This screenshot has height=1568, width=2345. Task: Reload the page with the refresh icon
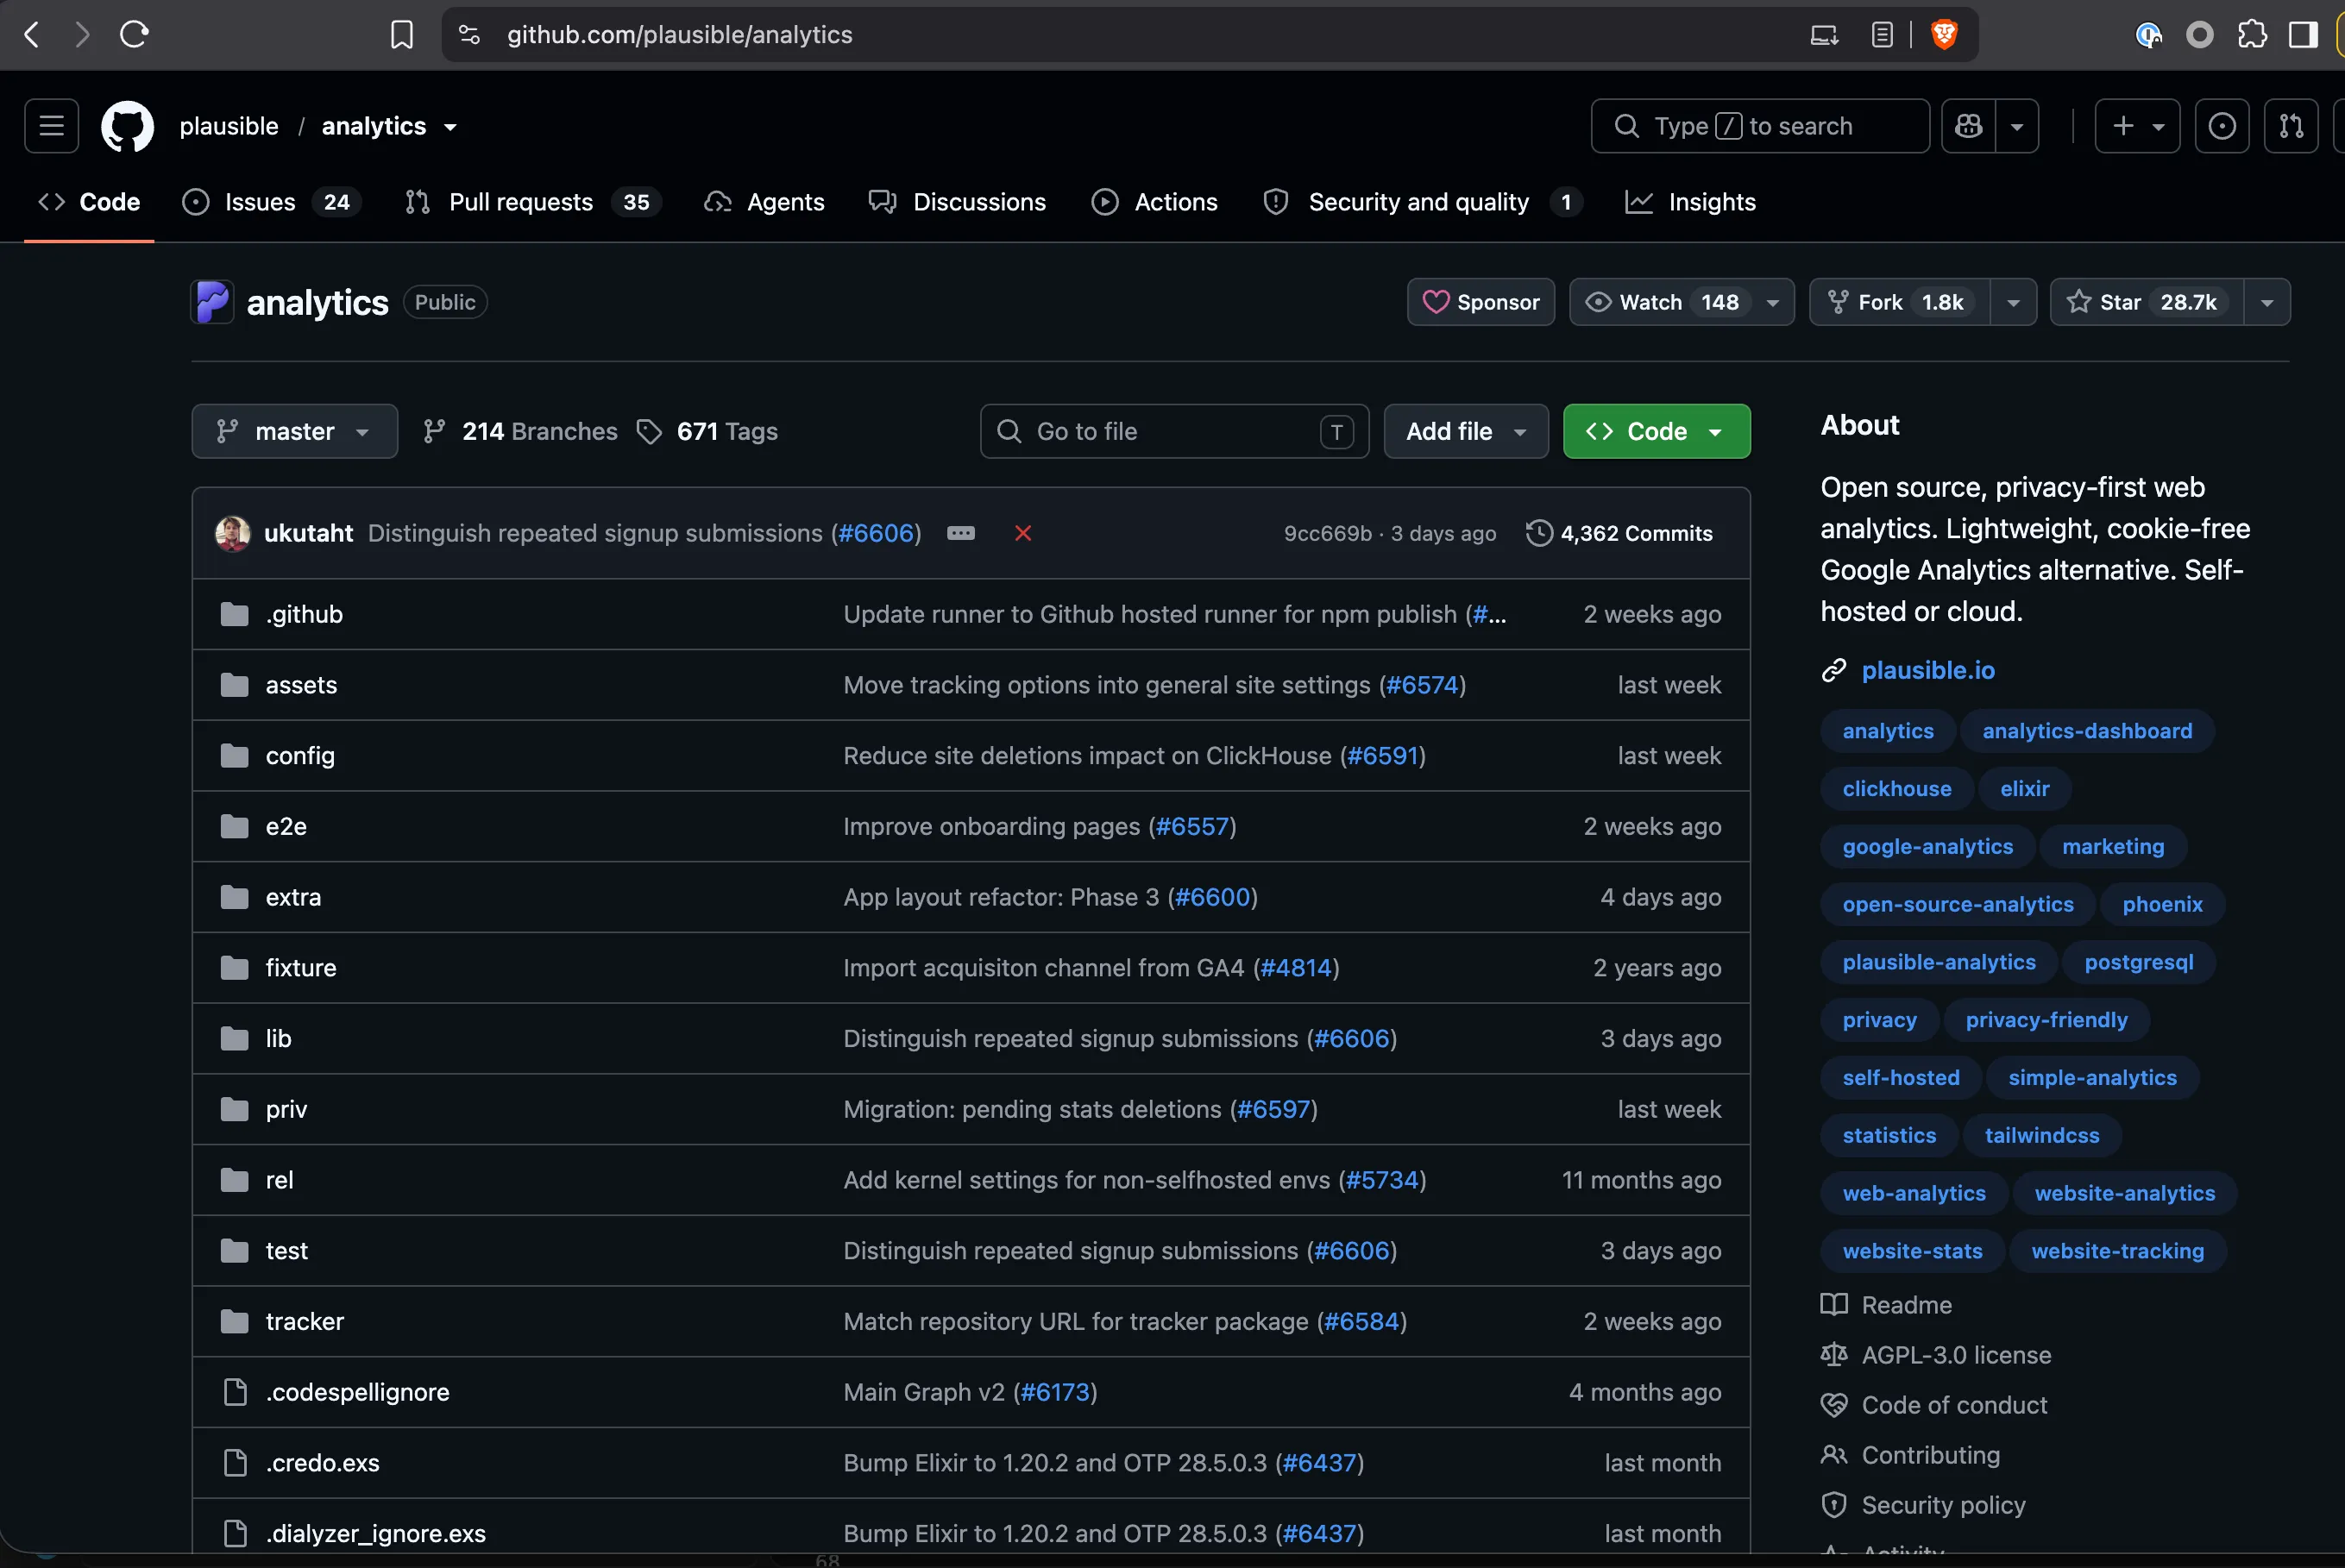click(134, 35)
